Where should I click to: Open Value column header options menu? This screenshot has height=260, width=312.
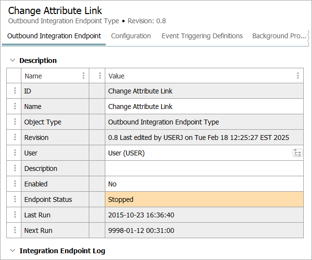[x=297, y=76]
